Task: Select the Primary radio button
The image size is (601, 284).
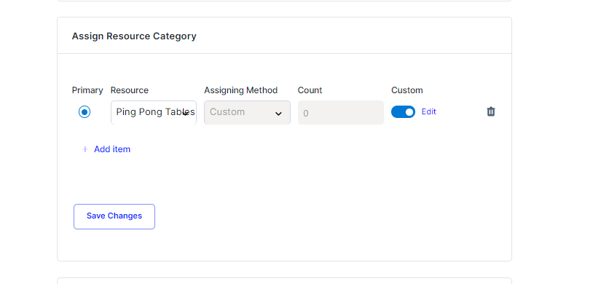Action: (x=85, y=112)
